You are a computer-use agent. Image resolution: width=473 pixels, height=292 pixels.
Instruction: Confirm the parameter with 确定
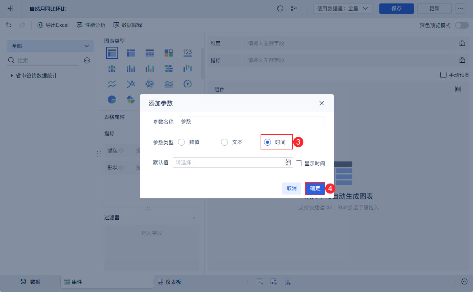point(315,188)
